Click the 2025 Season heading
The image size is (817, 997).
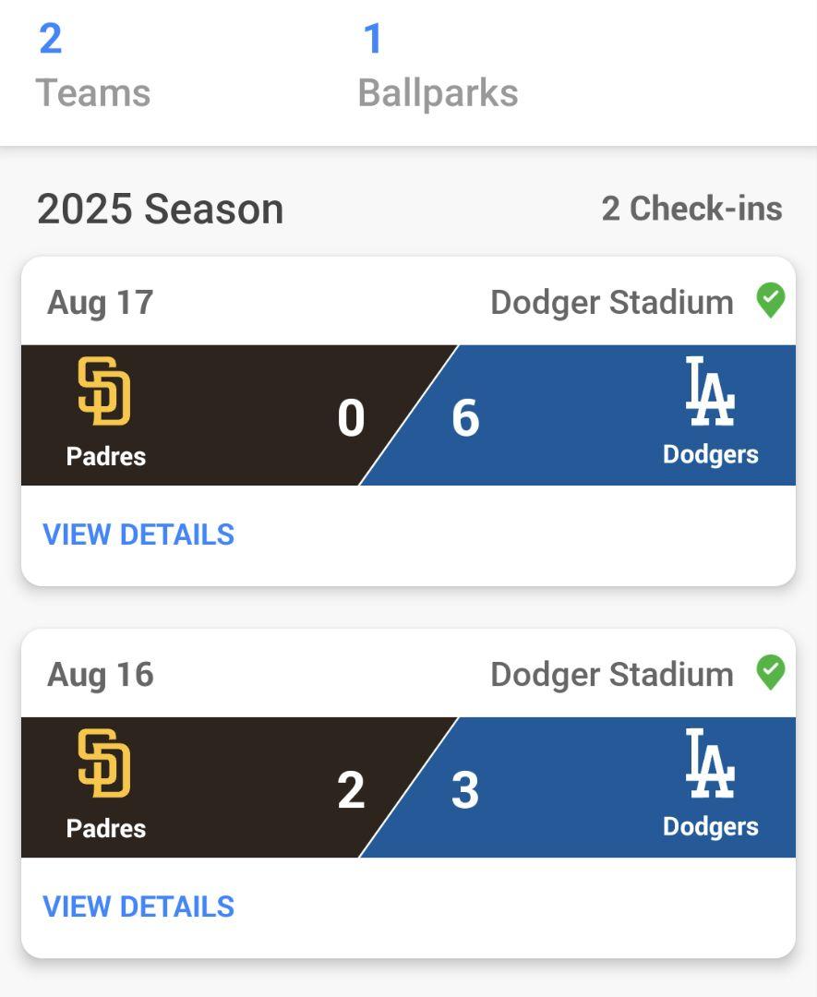point(160,210)
